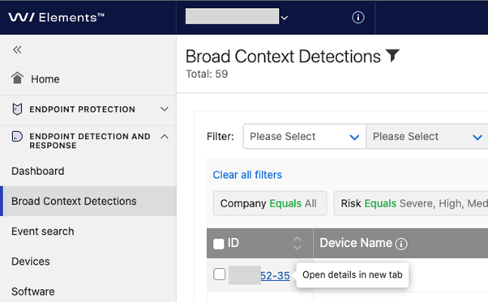Check the box for detection 52-35

220,274
